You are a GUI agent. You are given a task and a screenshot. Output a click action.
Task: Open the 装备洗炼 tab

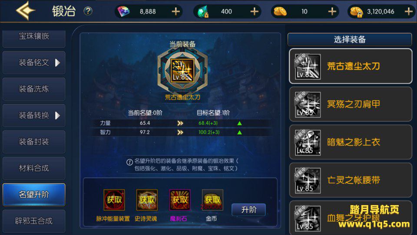coord(34,89)
